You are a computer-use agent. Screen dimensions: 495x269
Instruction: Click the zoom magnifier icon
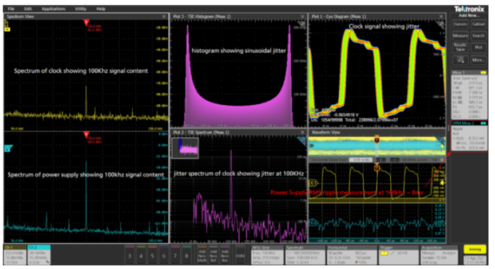[x=460, y=60]
